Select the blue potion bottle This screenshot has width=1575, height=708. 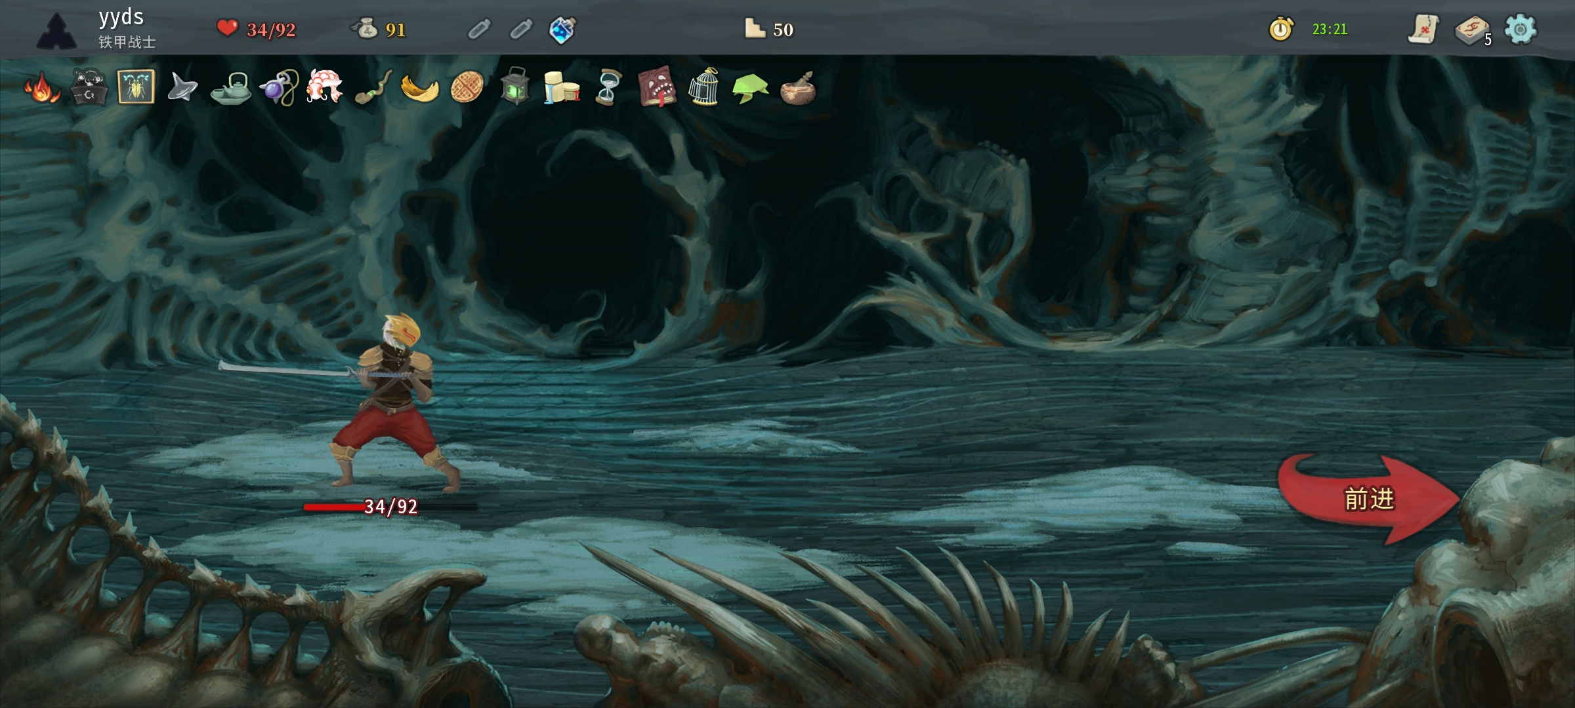[x=562, y=29]
